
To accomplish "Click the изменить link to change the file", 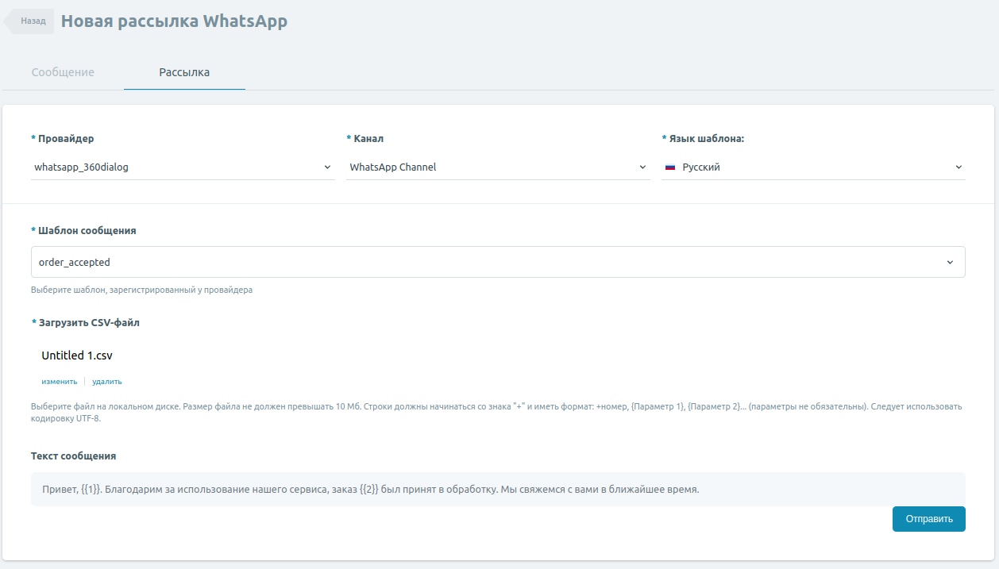I will pyautogui.click(x=60, y=381).
